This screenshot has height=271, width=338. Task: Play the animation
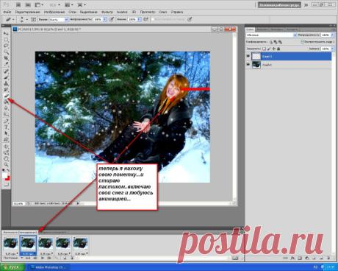(43, 258)
